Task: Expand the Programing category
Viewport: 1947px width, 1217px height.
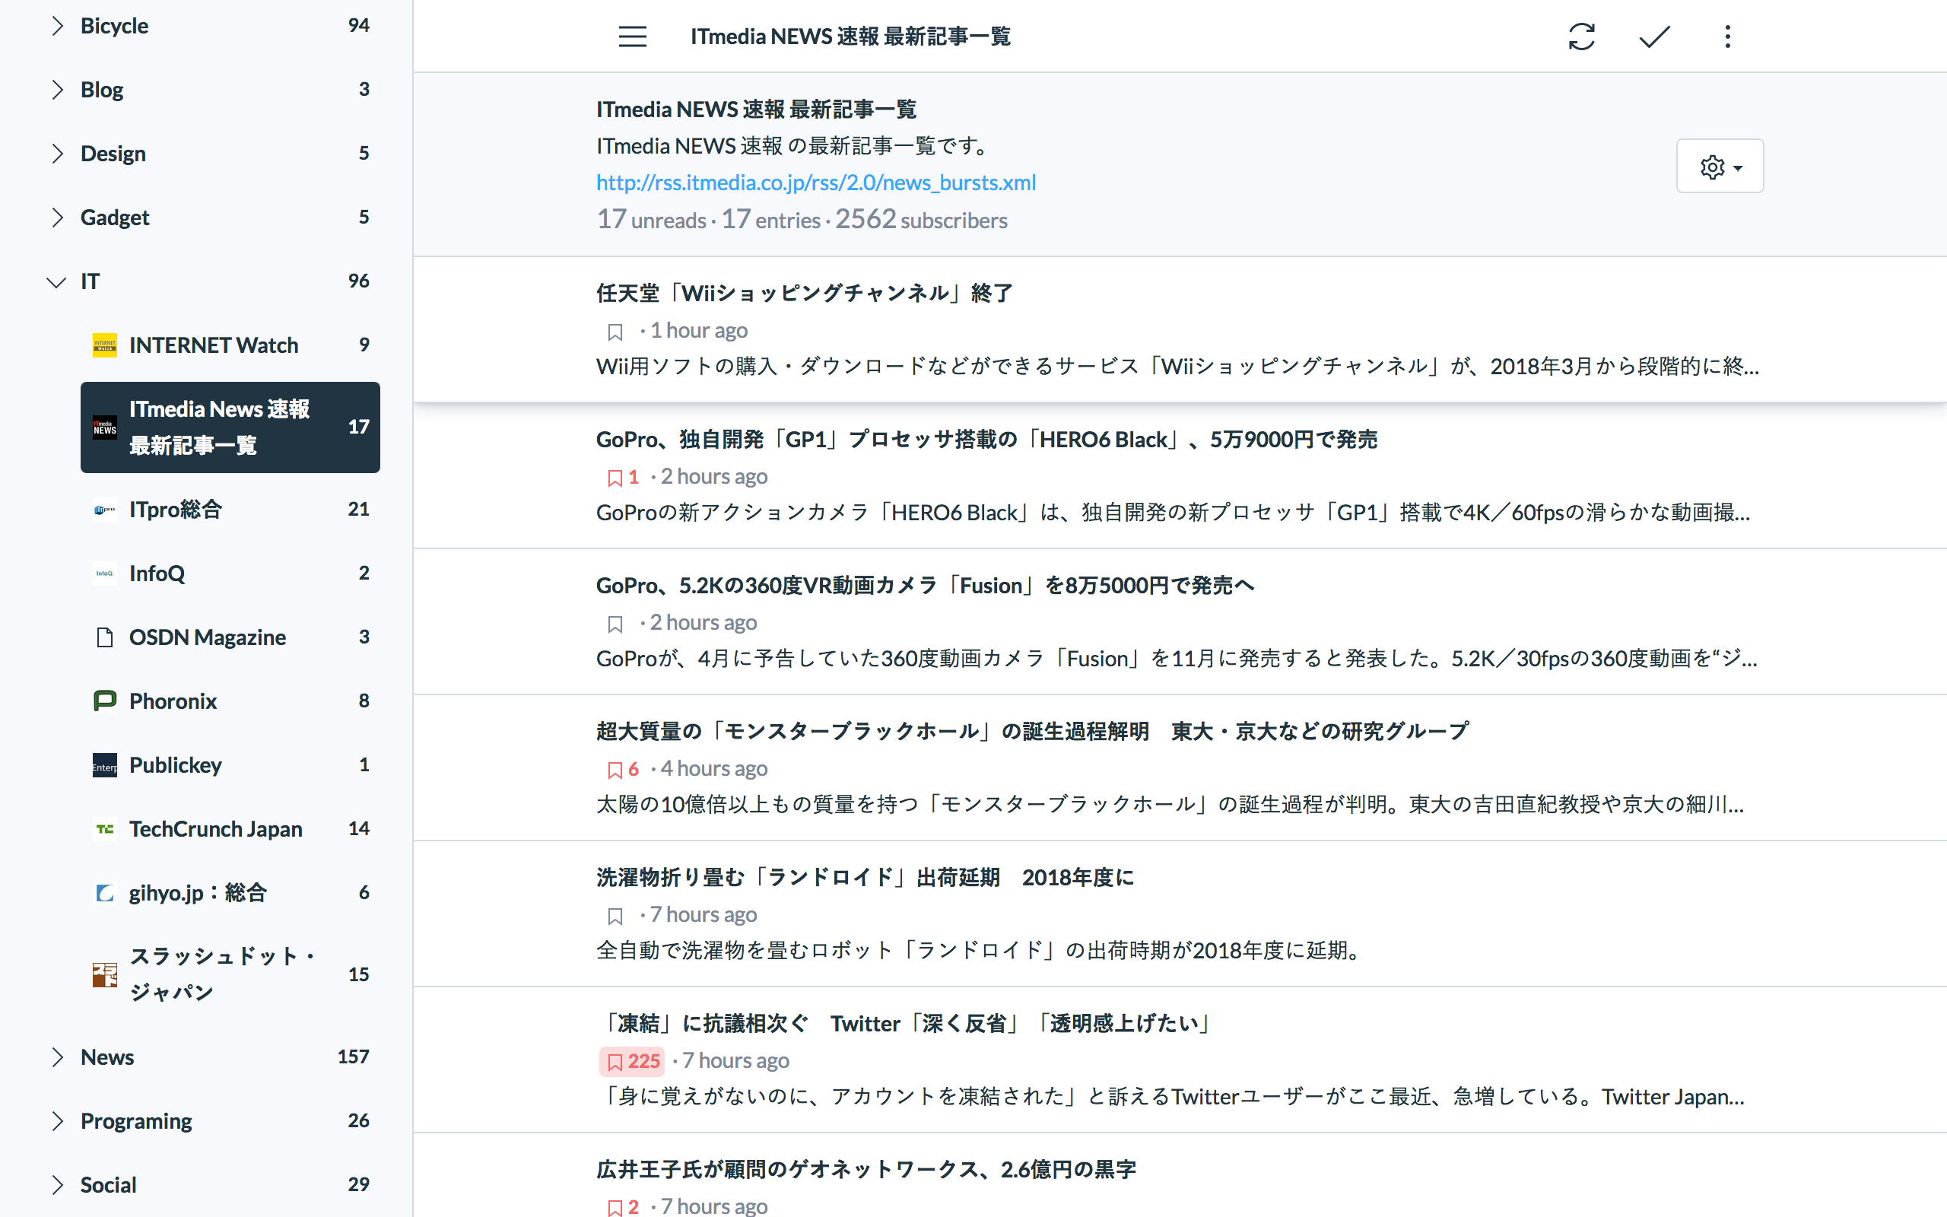Action: (x=56, y=1120)
